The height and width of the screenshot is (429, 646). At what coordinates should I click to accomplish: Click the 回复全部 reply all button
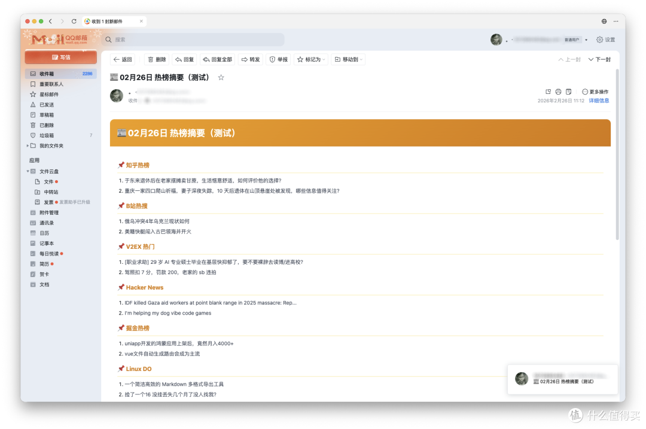pos(218,59)
